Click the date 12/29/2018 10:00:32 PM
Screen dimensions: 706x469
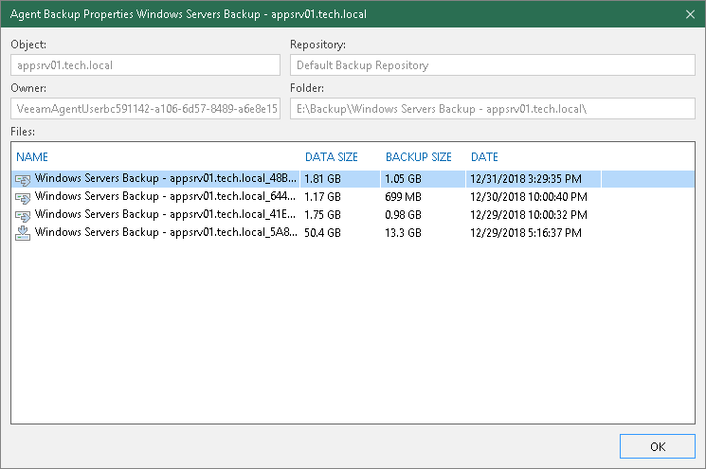[529, 215]
